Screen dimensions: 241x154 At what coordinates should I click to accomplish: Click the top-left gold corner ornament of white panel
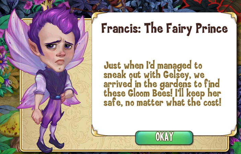pos(96,16)
